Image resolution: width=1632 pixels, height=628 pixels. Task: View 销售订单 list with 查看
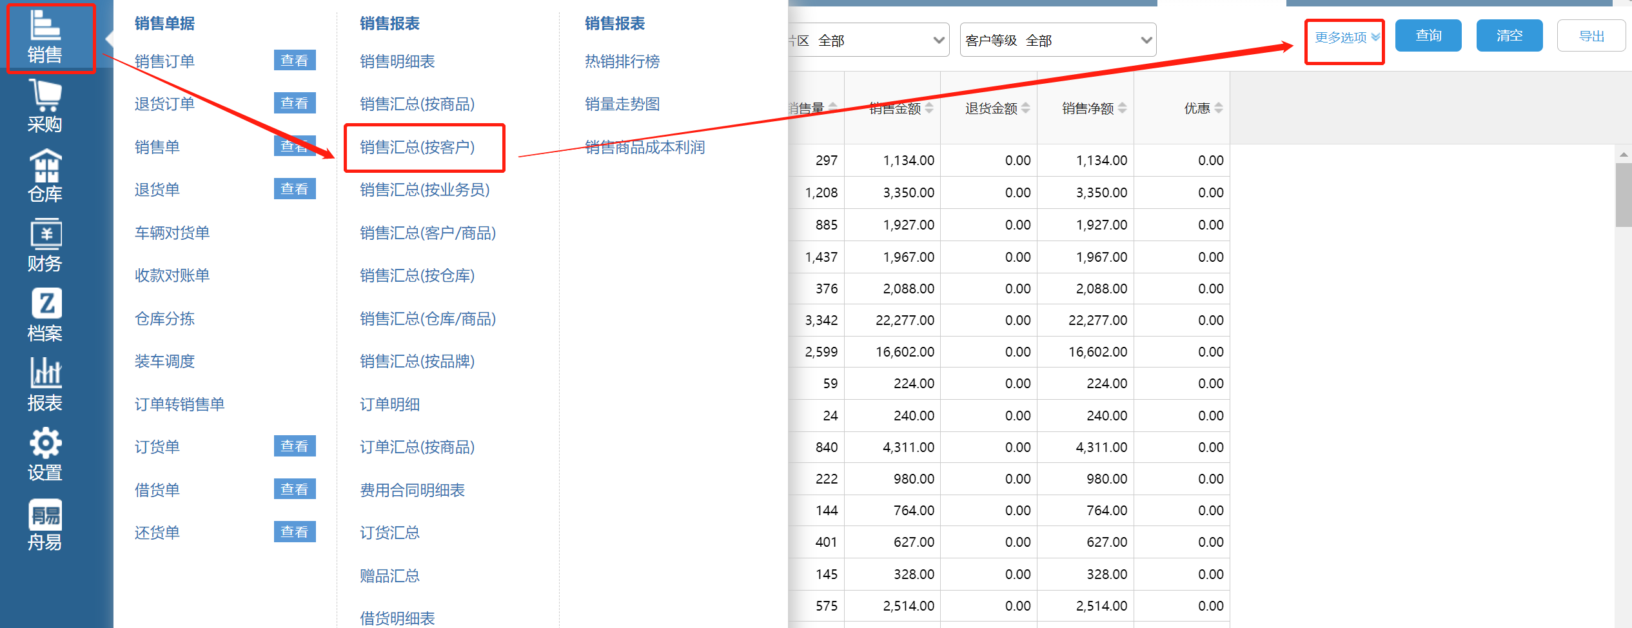click(x=295, y=60)
